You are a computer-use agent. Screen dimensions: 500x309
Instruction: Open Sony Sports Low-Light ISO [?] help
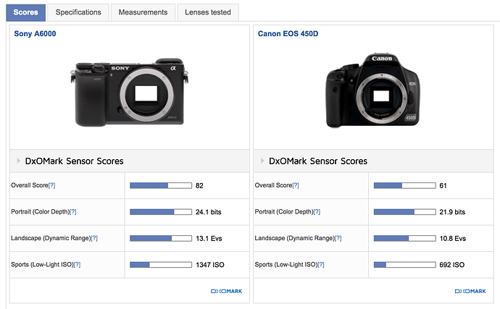pos(77,265)
